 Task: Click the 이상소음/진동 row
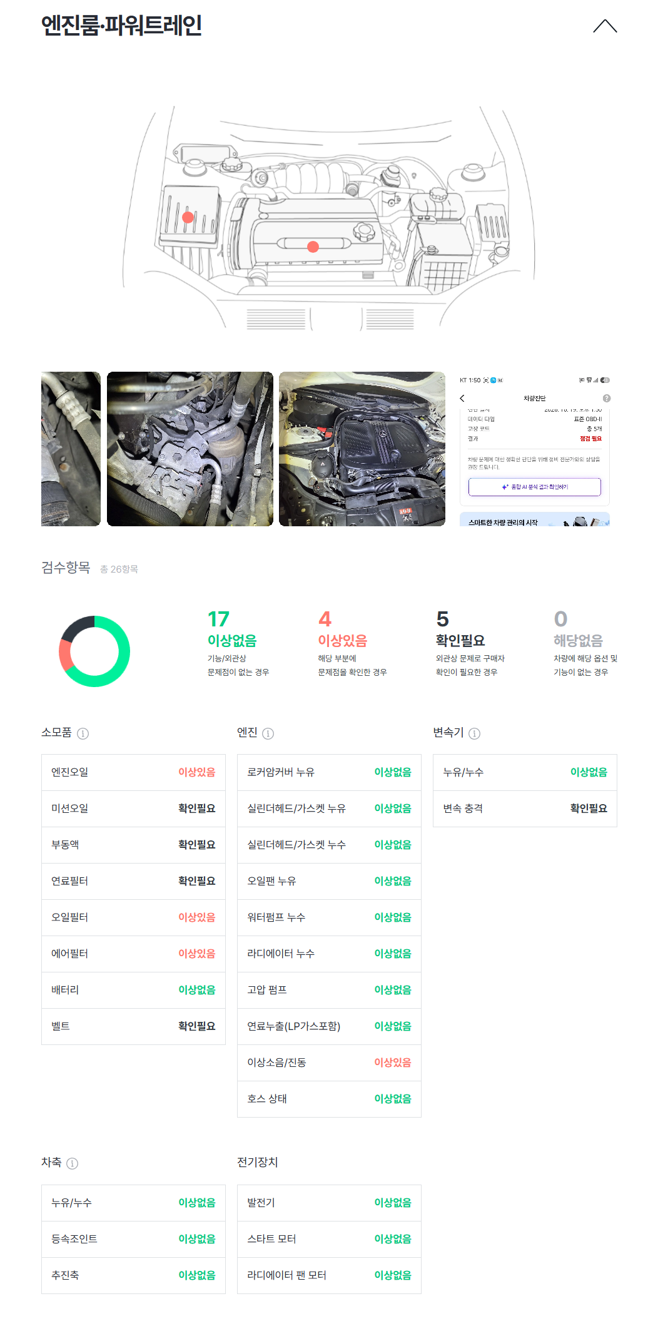(x=329, y=1063)
